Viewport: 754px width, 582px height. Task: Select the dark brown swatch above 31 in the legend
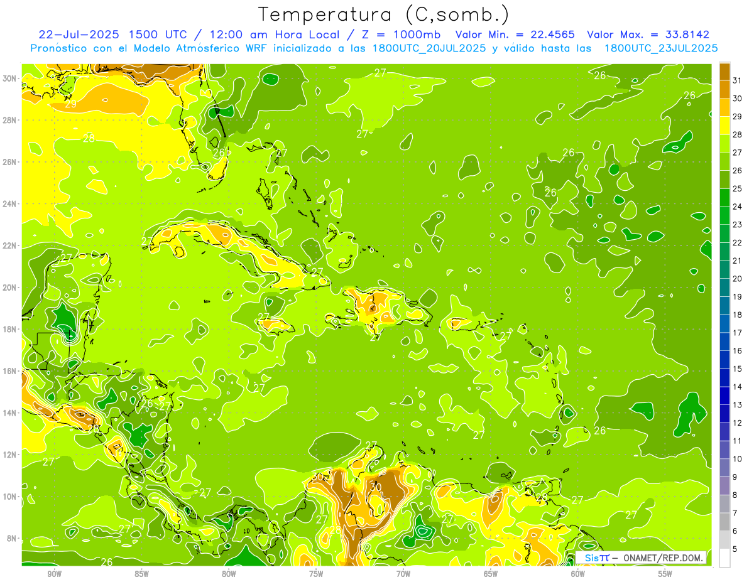[x=724, y=72]
